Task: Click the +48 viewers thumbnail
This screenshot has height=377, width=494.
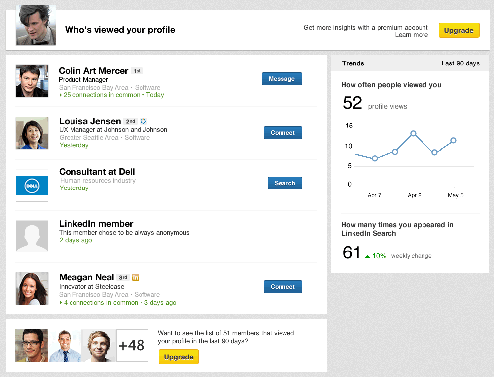Action: coord(132,345)
